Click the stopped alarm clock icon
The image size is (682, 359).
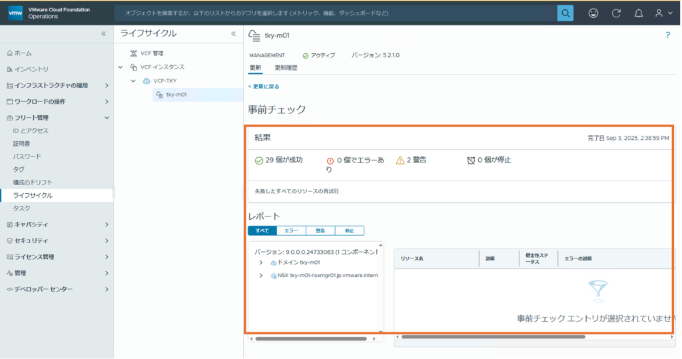click(x=471, y=161)
